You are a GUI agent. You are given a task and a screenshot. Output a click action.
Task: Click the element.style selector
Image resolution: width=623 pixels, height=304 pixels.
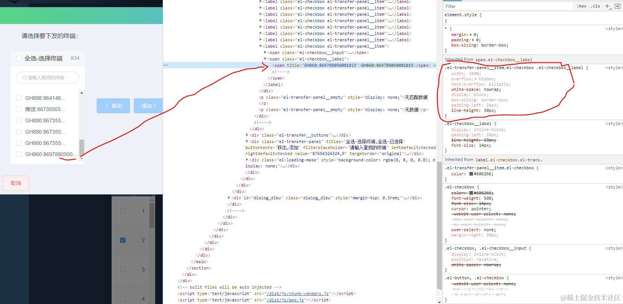461,15
